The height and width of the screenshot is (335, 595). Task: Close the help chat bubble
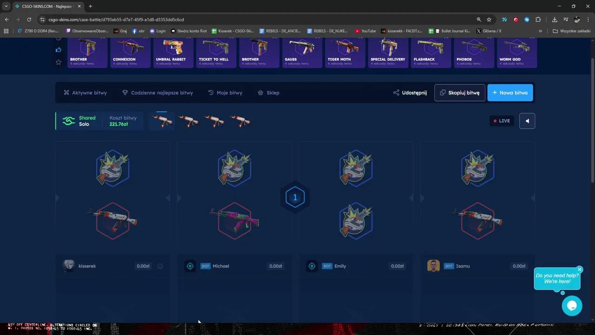coord(579,269)
